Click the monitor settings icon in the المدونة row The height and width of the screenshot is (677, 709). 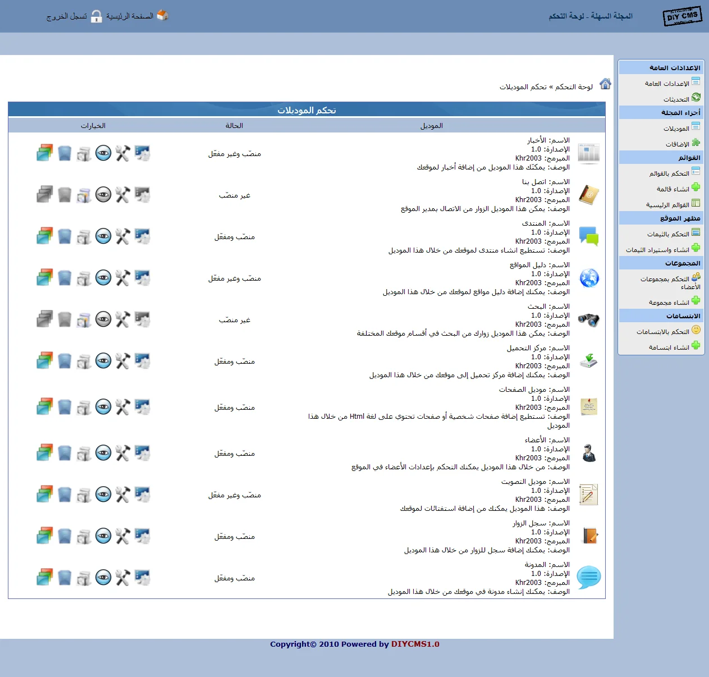pyautogui.click(x=143, y=578)
